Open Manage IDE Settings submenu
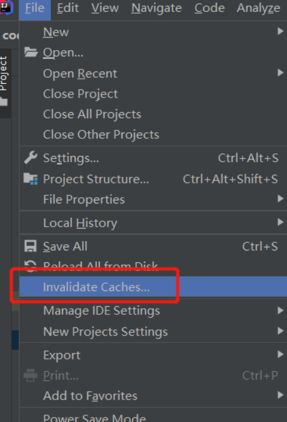The height and width of the screenshot is (422, 287). pos(153,311)
